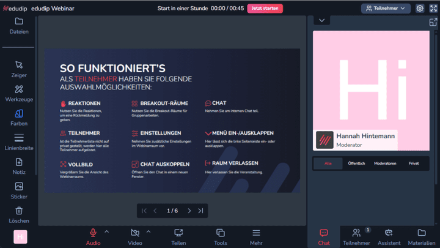Mute the Audio microphone

click(x=93, y=237)
